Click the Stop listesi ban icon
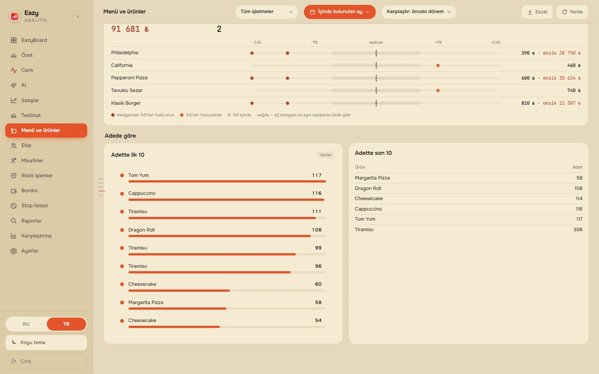 coord(14,206)
